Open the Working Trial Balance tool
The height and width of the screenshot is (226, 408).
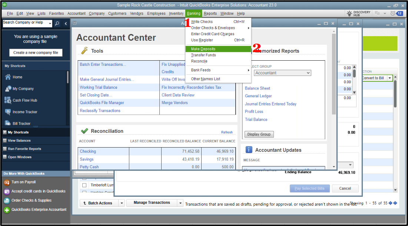[99, 88]
